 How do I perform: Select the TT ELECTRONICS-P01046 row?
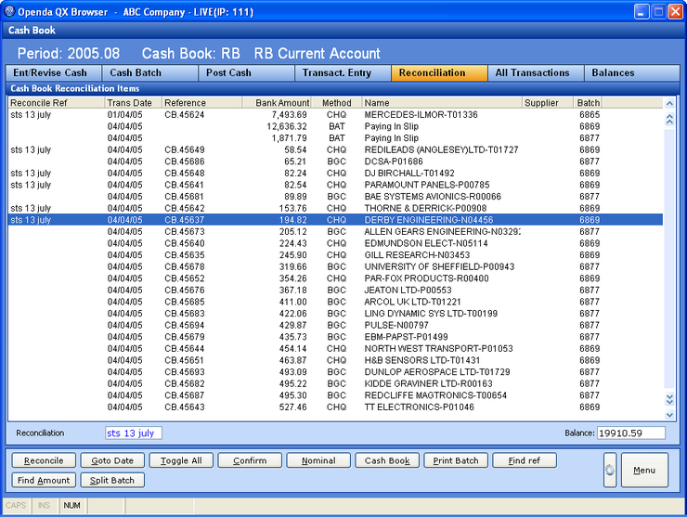pos(336,407)
